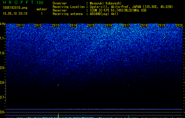
Task: Click the timestamp 10.05.18 20:10
Action: [x=15, y=14]
